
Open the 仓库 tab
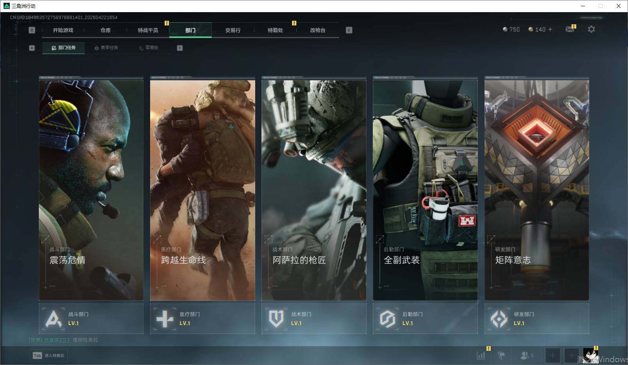[105, 30]
